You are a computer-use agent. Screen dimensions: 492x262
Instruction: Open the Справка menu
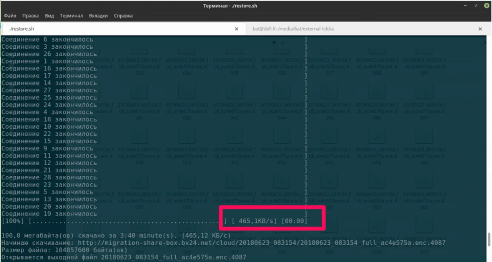click(123, 16)
